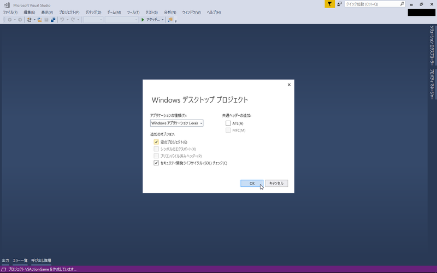Open the undo history dropdown arrow
The image size is (437, 273).
point(67,20)
